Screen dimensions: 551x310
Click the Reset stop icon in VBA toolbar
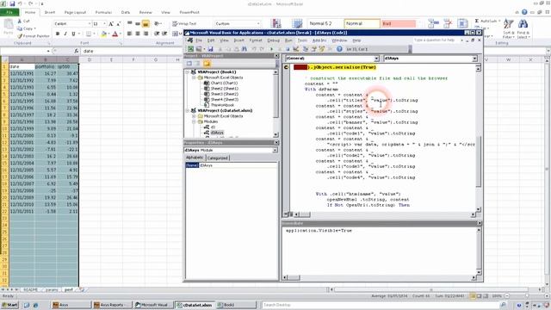(287, 49)
